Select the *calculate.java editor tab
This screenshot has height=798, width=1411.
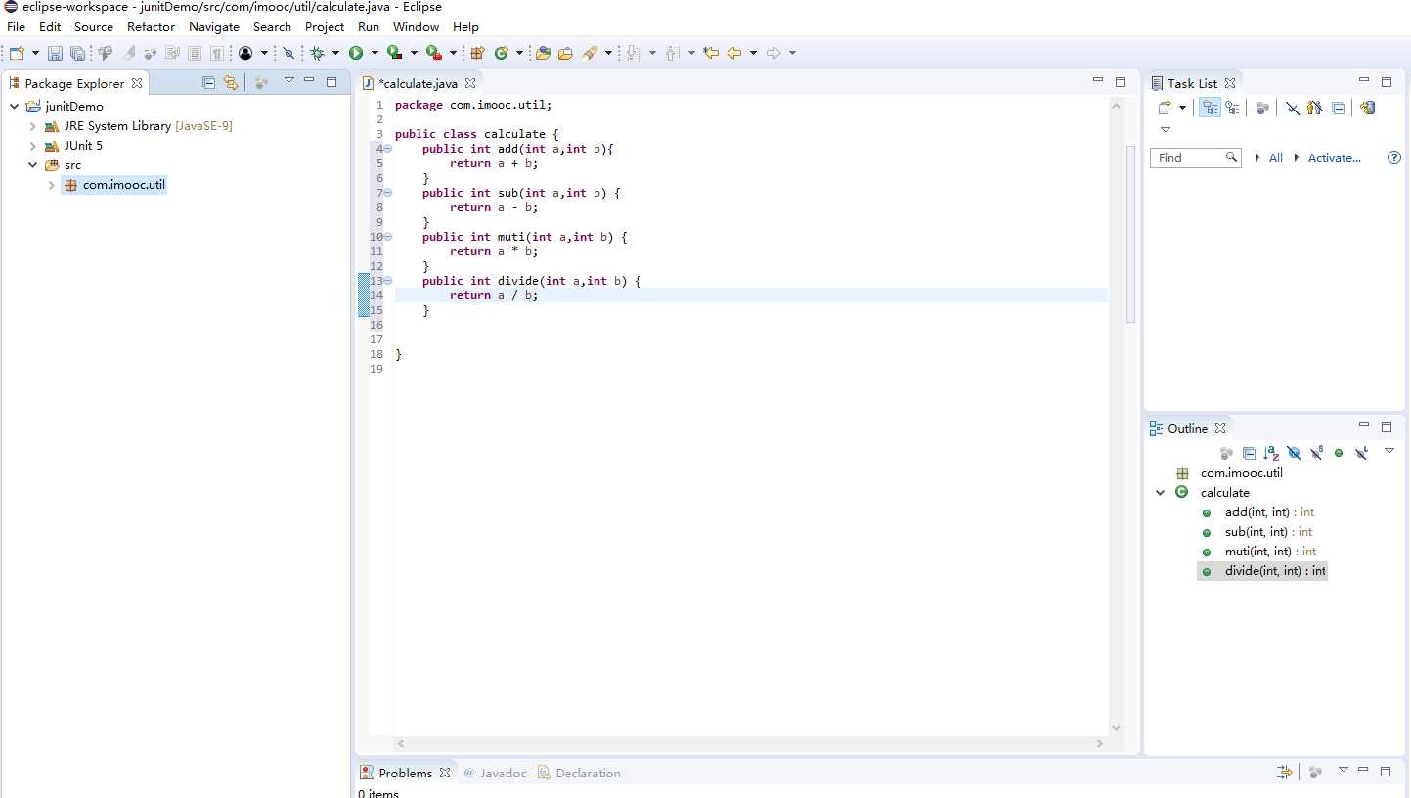419,83
